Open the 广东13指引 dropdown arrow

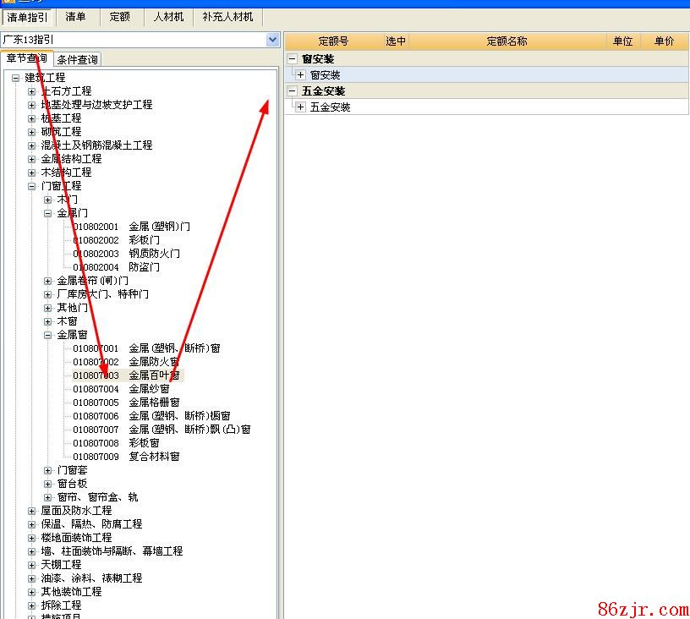(x=272, y=40)
